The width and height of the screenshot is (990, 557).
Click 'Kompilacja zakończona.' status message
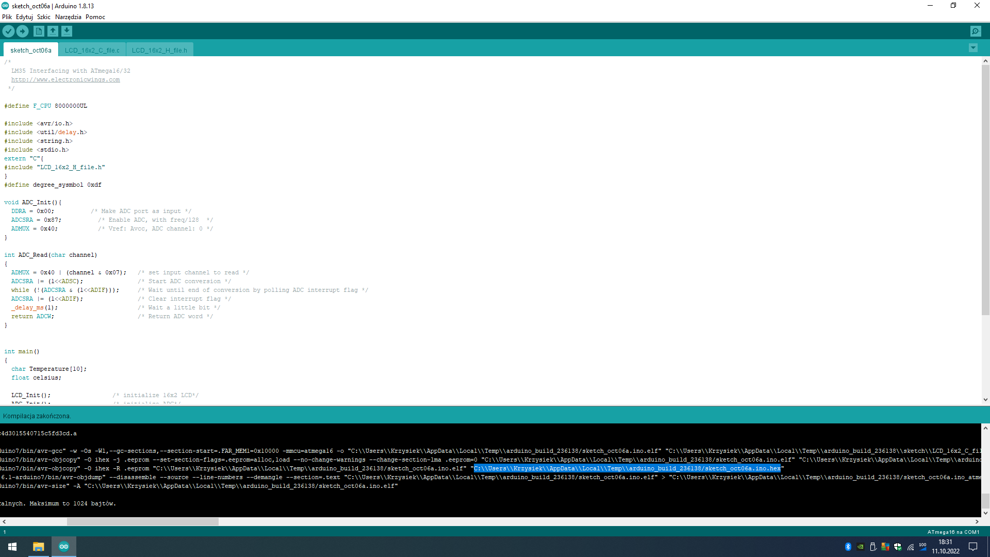click(x=37, y=416)
